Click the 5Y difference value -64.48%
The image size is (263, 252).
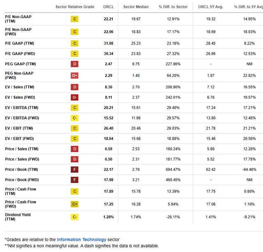(x=249, y=169)
